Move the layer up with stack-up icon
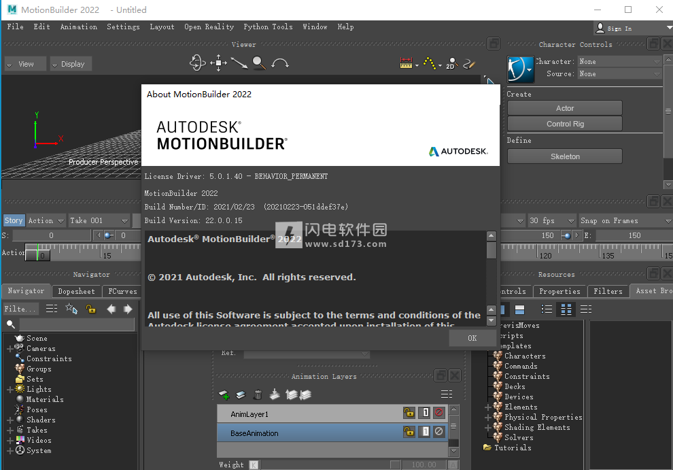This screenshot has width=673, height=470. click(292, 395)
